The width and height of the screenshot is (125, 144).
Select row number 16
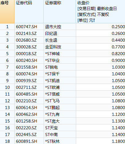click(x=7, y=128)
